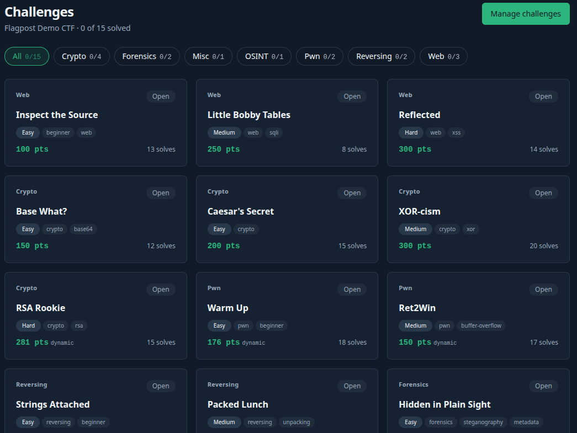
Task: Click 250 pts on Little Bobby Tables
Action: coord(224,149)
